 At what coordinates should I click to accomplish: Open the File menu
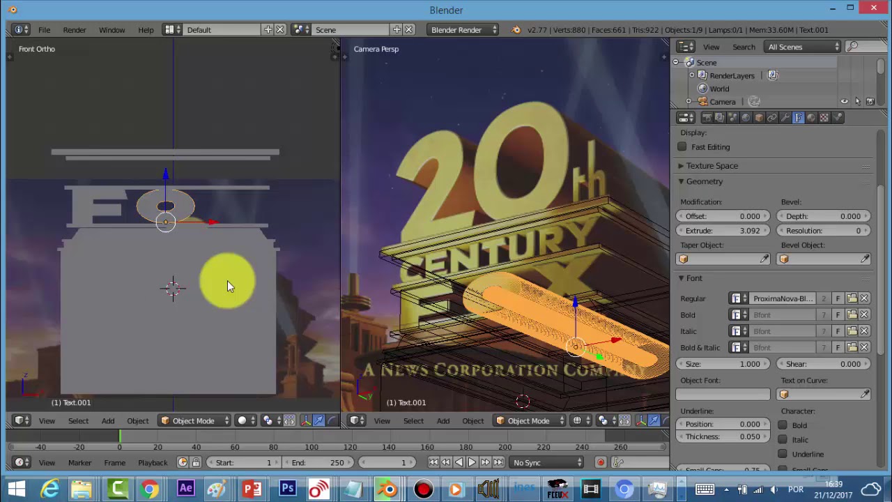pos(44,30)
